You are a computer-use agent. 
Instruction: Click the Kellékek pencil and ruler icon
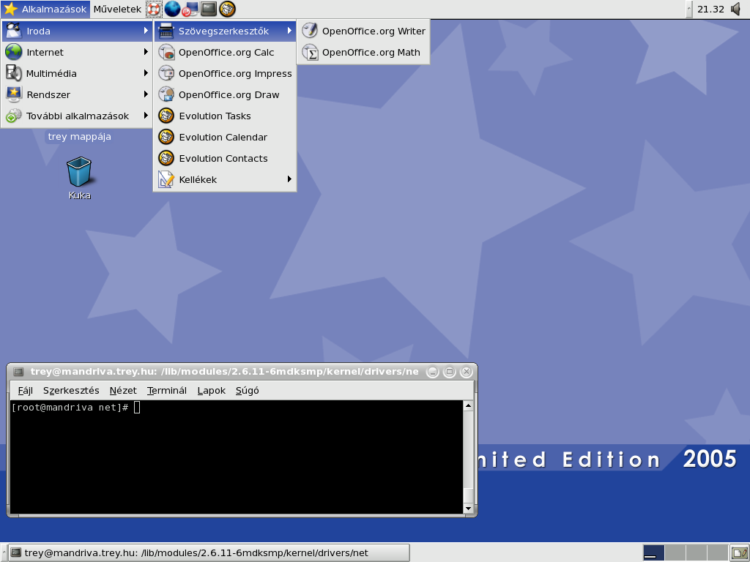point(166,179)
